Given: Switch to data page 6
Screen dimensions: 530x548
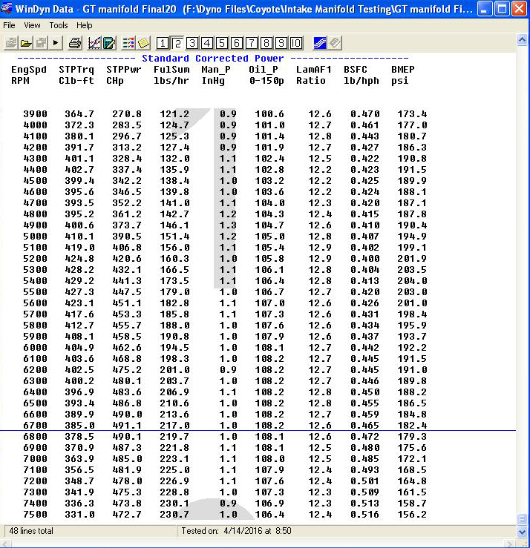Looking at the screenshot, I should click(237, 43).
